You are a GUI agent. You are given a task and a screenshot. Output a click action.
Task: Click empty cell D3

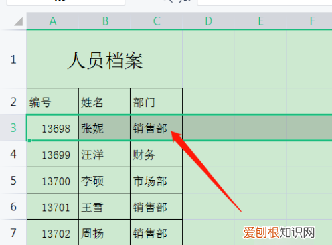coord(208,127)
